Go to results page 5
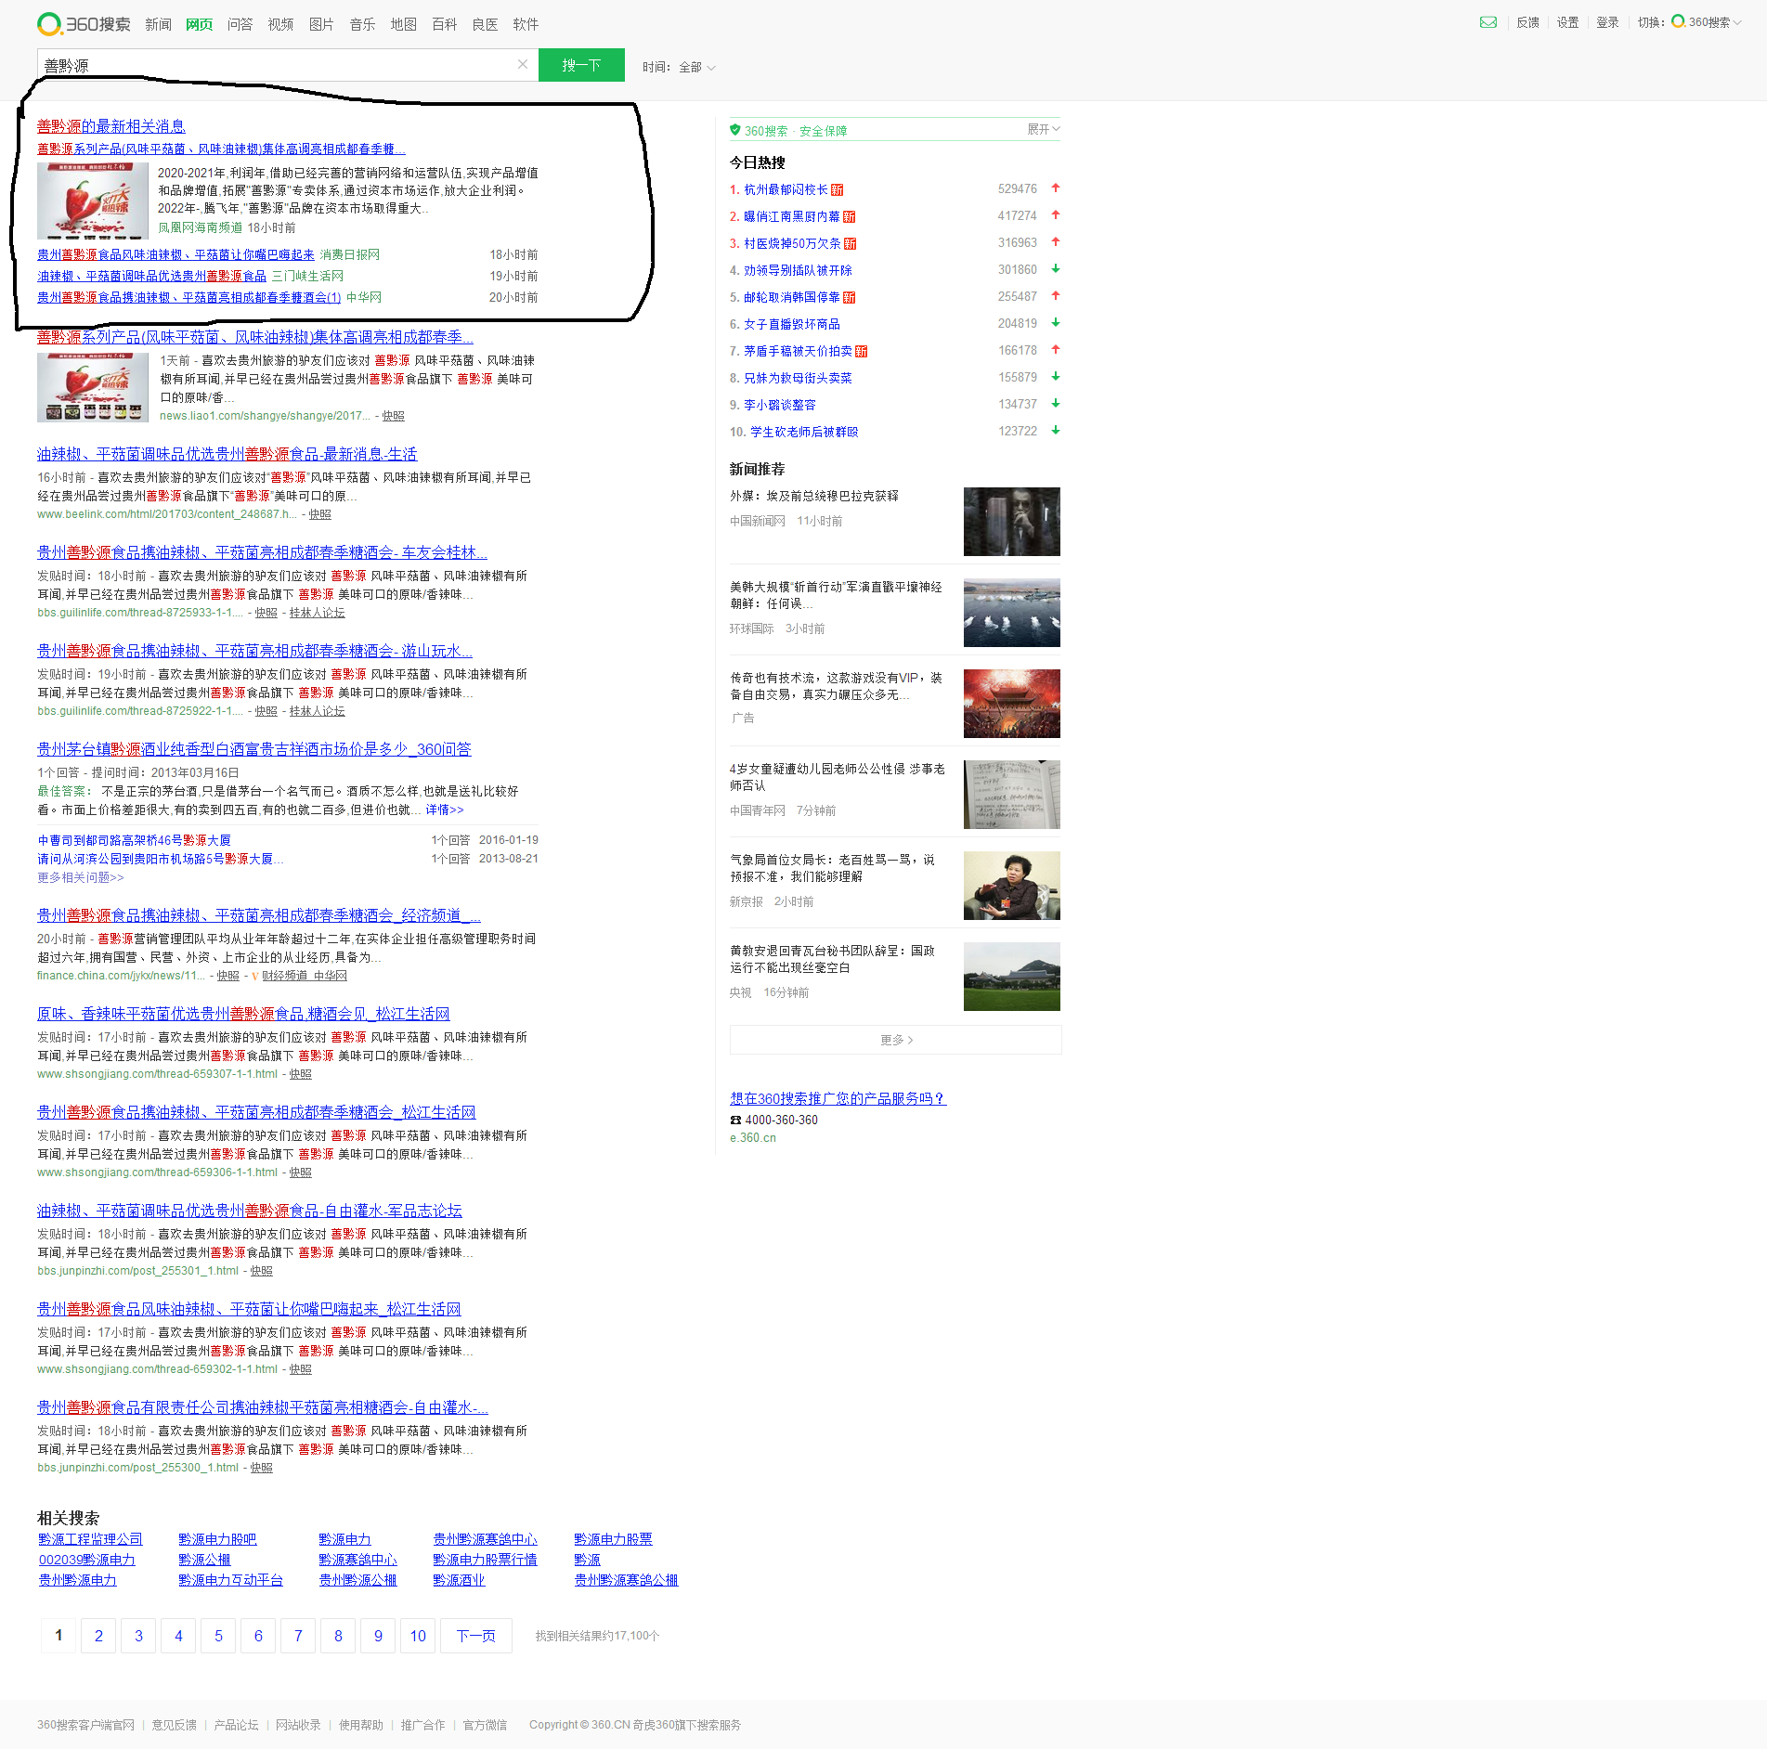 click(218, 1636)
